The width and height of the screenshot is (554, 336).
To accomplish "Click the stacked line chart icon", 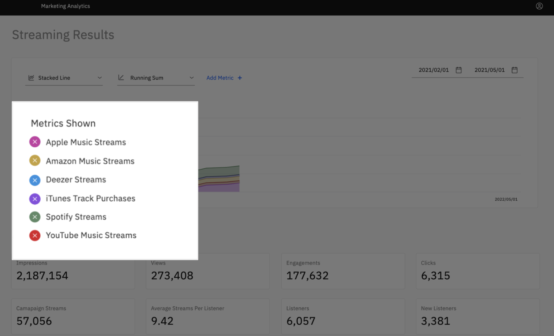I will pyautogui.click(x=31, y=78).
